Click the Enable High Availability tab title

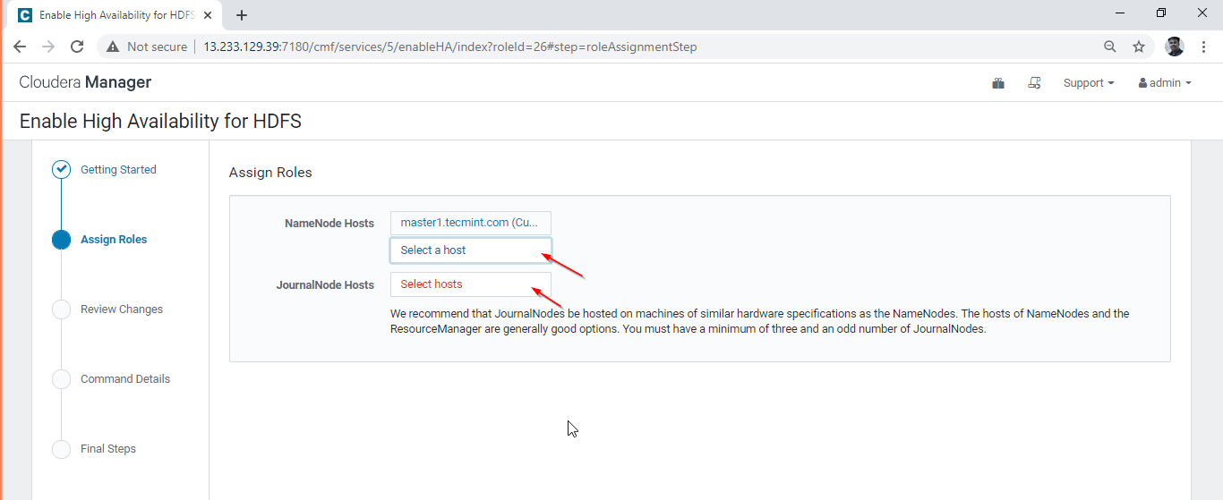117,15
